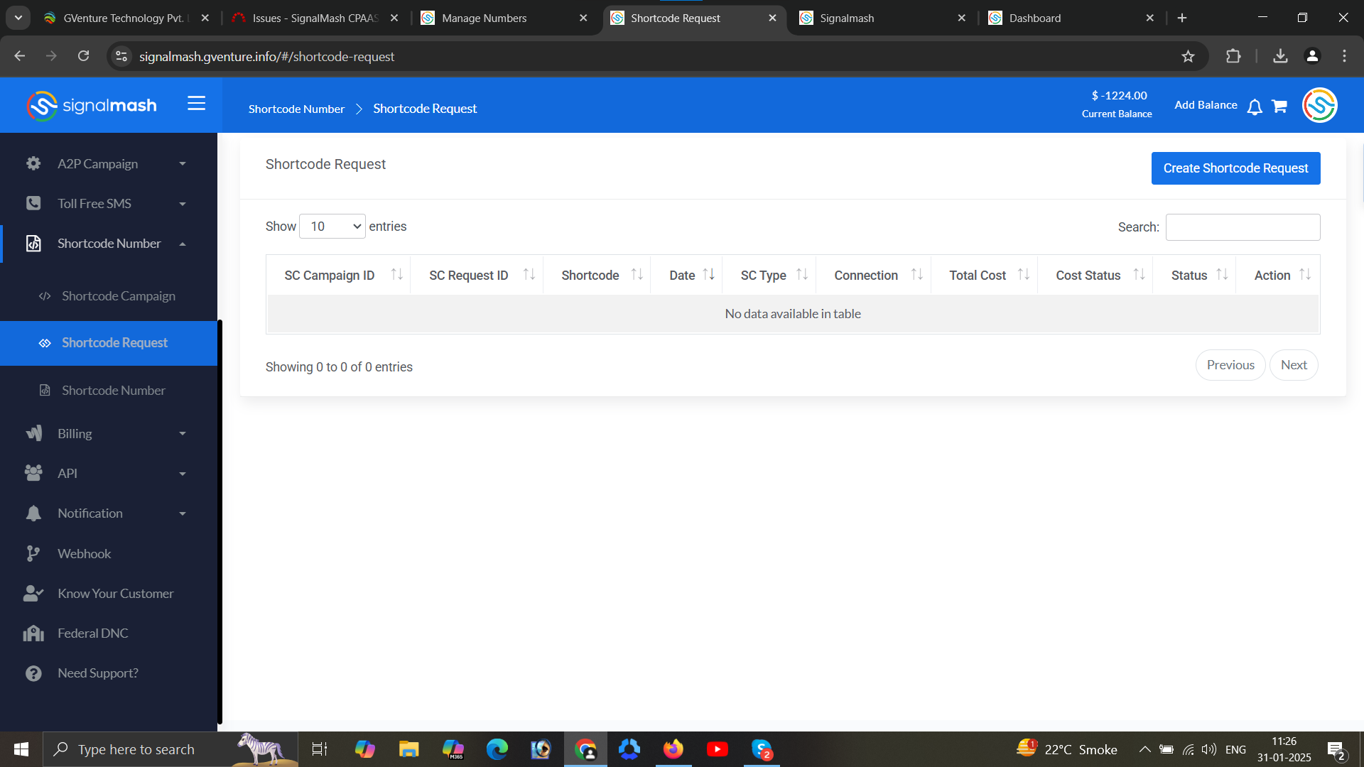The width and height of the screenshot is (1364, 767).
Task: Expand the Billing menu
Action: pos(183,434)
